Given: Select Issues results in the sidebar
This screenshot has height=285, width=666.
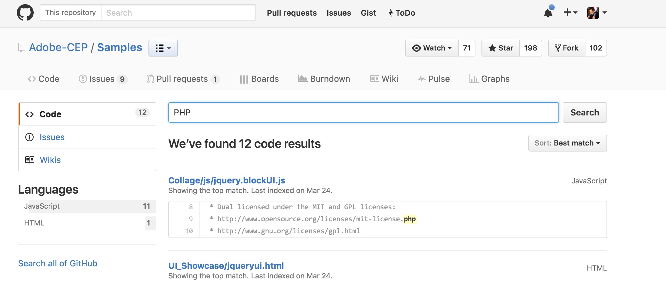Looking at the screenshot, I should pos(87,137).
